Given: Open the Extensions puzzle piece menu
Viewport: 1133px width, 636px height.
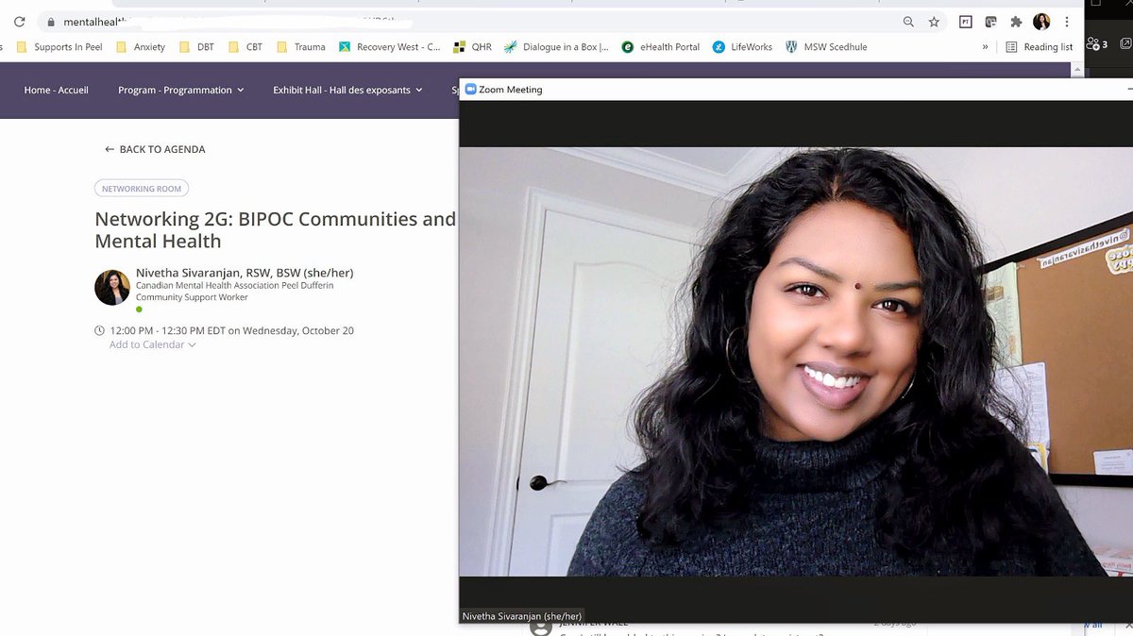Looking at the screenshot, I should click(x=1016, y=22).
